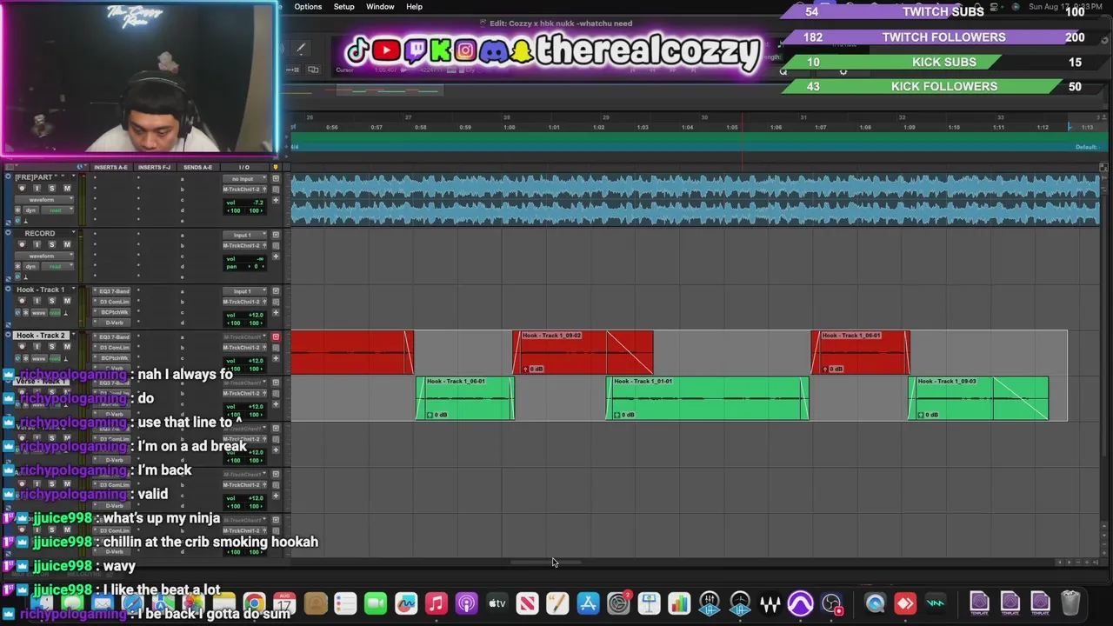This screenshot has height=626, width=1113.
Task: Mute the [FRE]PART track
Action: coord(67,188)
